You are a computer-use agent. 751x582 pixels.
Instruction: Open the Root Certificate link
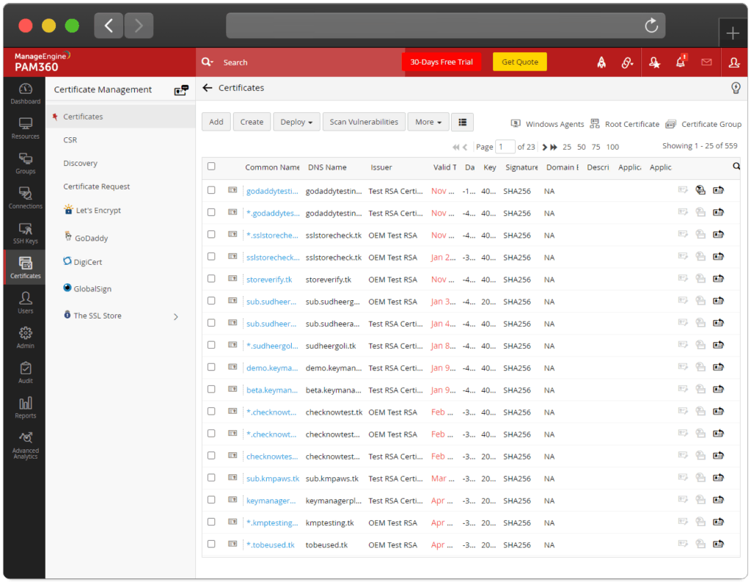tap(625, 124)
